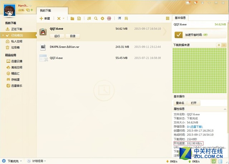Open the dropdown arrow beside delete icon
The height and width of the screenshot is (164, 229).
64,18
